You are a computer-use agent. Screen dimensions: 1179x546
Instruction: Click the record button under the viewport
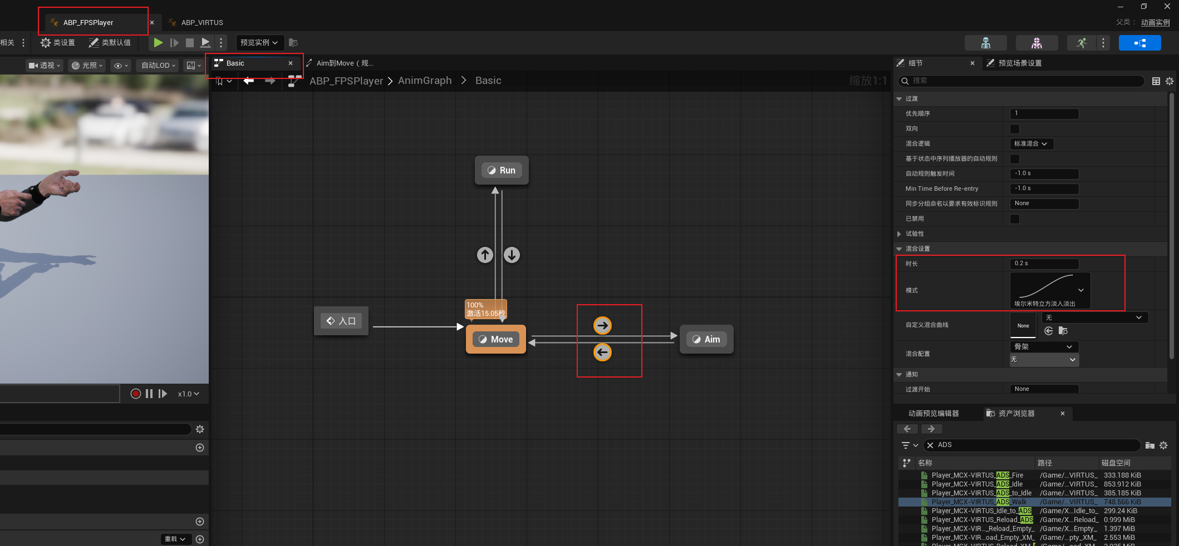[x=135, y=394]
